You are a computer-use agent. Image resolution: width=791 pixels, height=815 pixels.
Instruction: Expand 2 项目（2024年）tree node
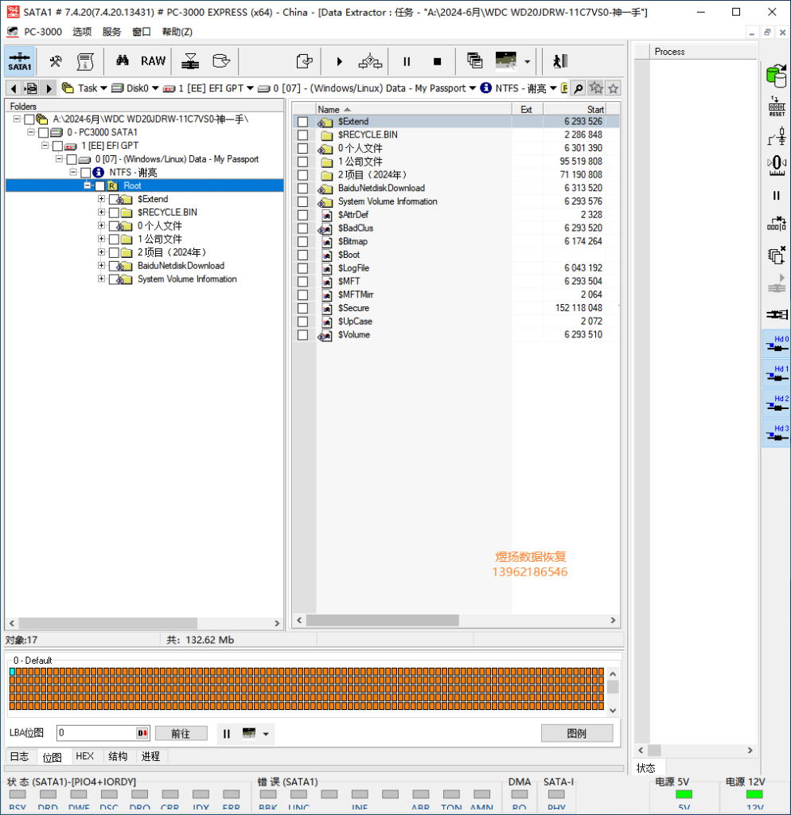click(101, 252)
